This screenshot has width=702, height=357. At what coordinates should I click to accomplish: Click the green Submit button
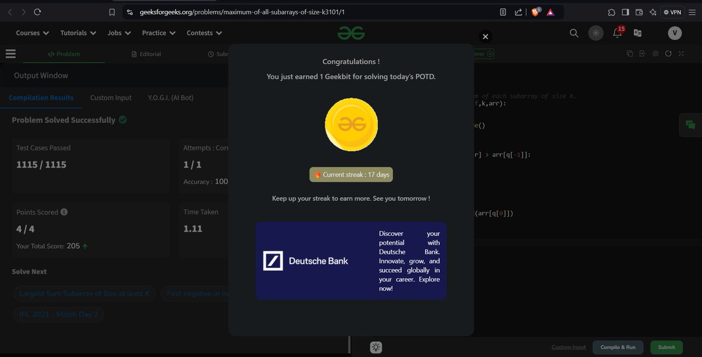pyautogui.click(x=666, y=347)
